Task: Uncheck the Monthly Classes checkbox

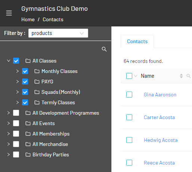Action: 25,71
